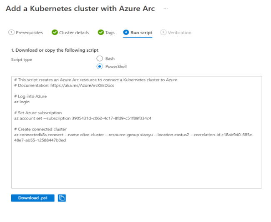271x222 pixels.
Task: Copy the script using the clipboard icon
Action: tap(62, 198)
